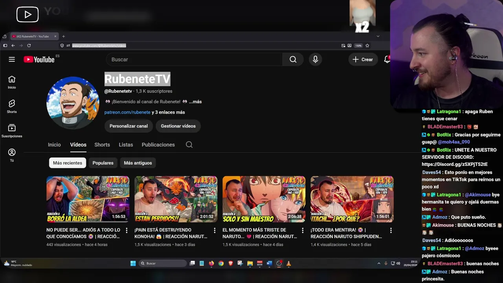
Task: Open 'y 3 enlaces más' links
Action: point(168,112)
